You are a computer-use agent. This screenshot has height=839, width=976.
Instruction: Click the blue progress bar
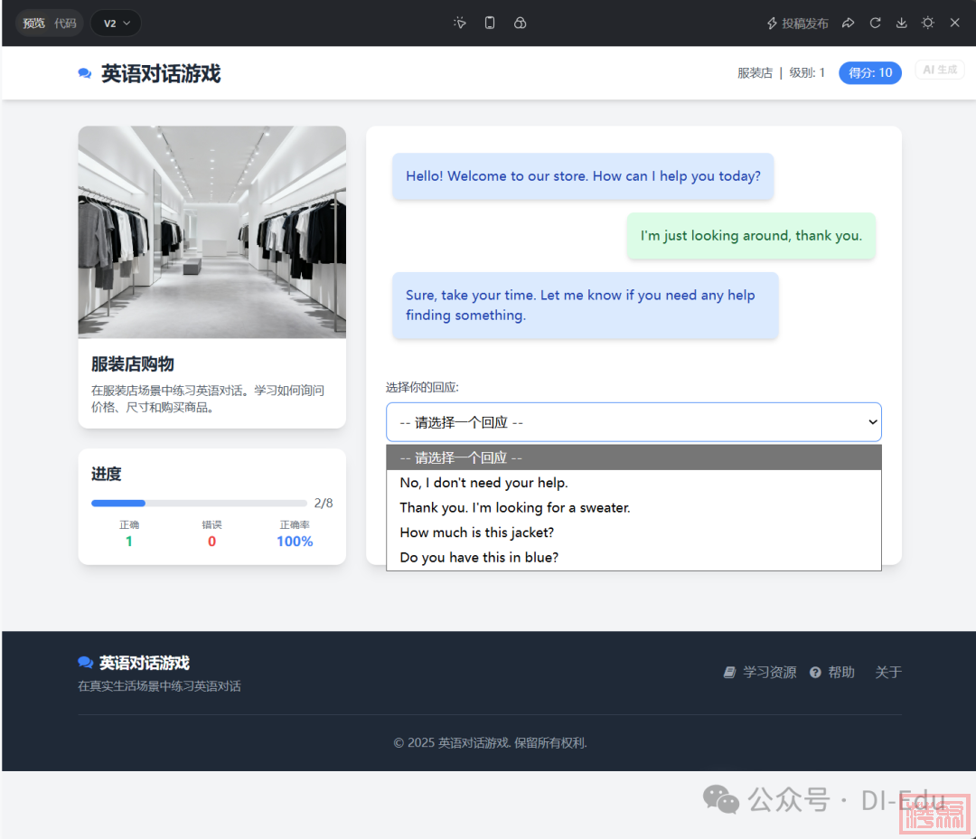[118, 504]
